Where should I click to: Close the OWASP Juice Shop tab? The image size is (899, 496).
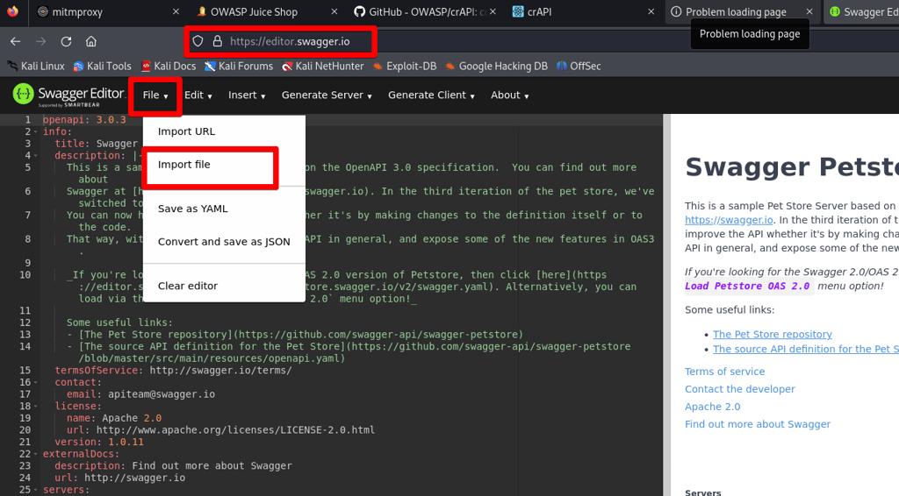click(334, 11)
